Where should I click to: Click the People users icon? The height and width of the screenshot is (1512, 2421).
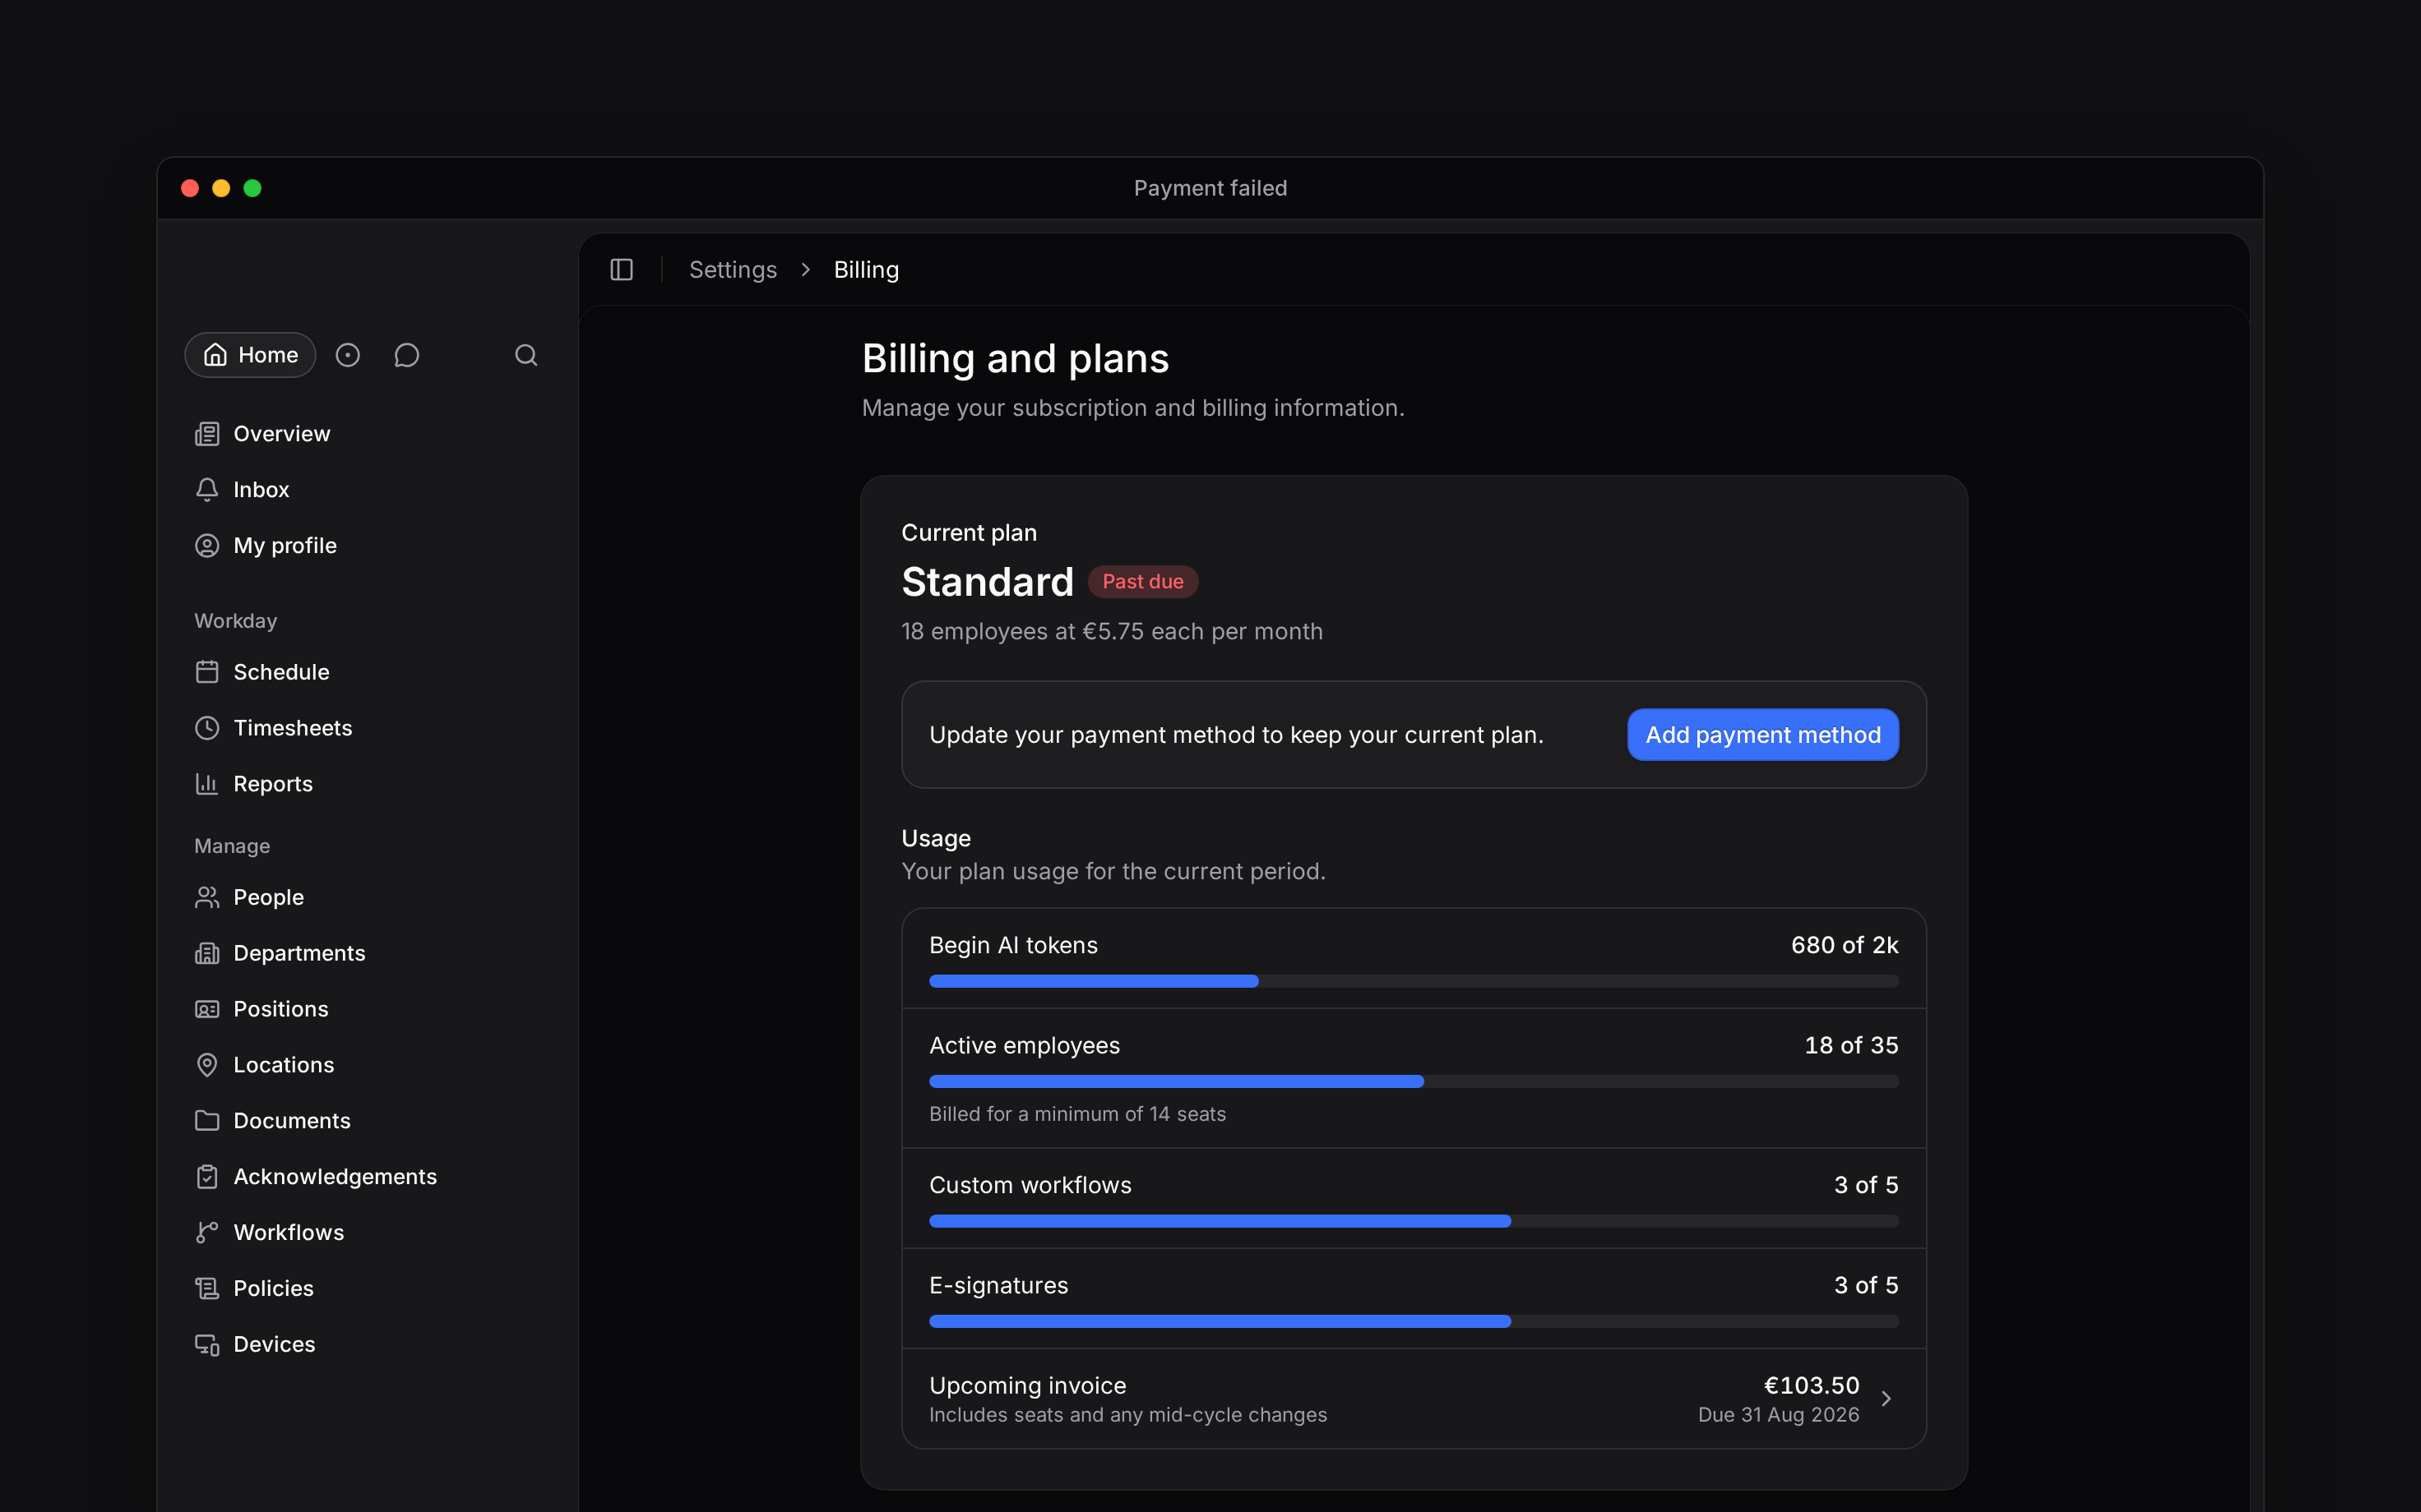tap(207, 897)
